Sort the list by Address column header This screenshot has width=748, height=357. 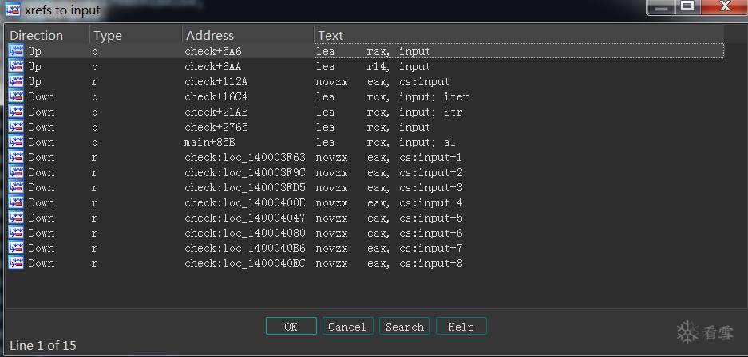click(210, 36)
